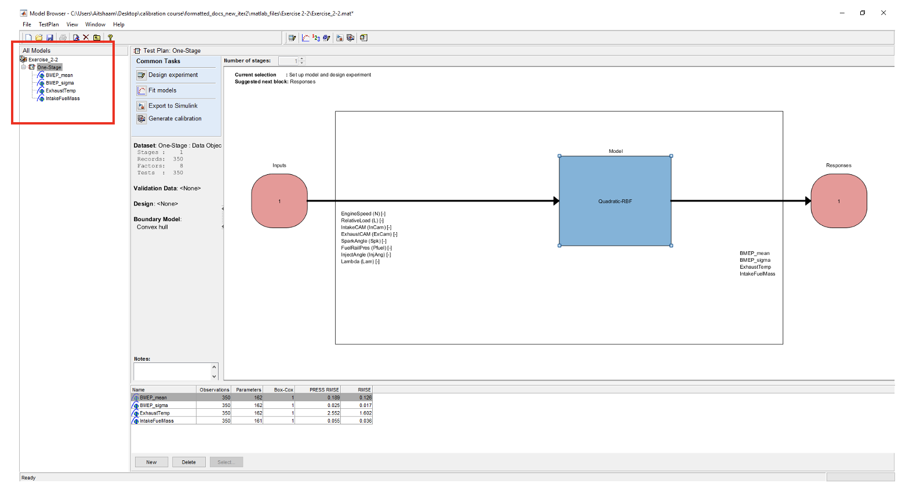Click Export to Simulink in Common Tasks
Viewport: 902px width, 491px height.
173,106
